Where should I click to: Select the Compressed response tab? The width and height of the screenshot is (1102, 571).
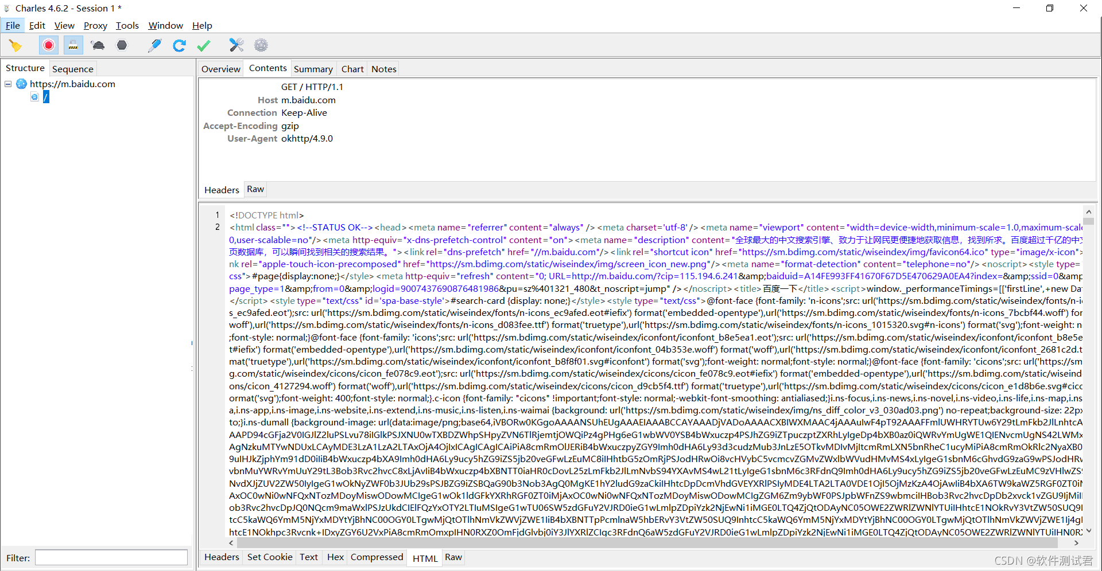tap(377, 557)
